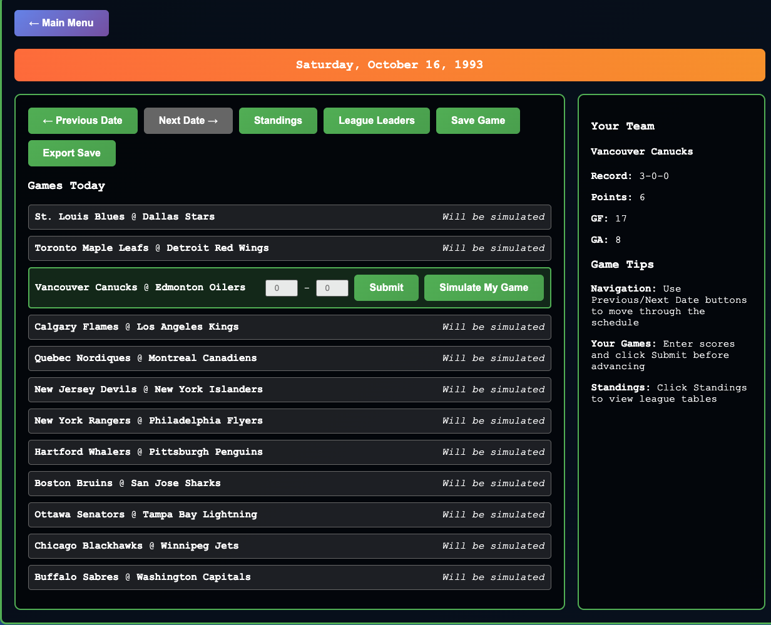Click the Saturday, October 16, 1993 date banner
Viewport: 771px width, 625px height.
pyautogui.click(x=389, y=65)
